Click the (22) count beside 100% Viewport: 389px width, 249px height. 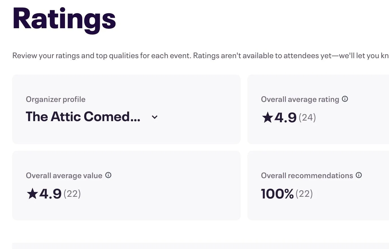point(304,194)
